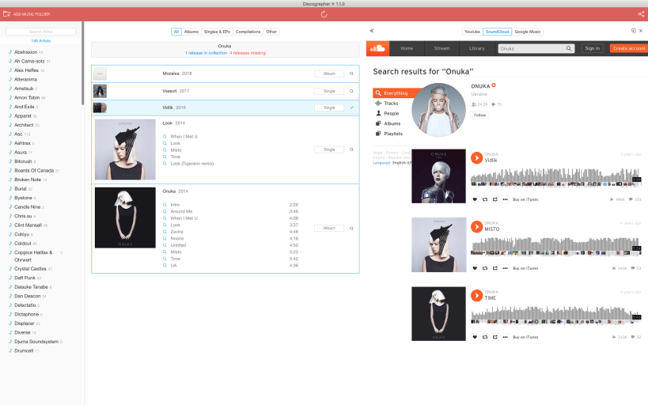Change the Vidlik release type Single
Viewport: 648px width, 405px height.
pos(329,108)
